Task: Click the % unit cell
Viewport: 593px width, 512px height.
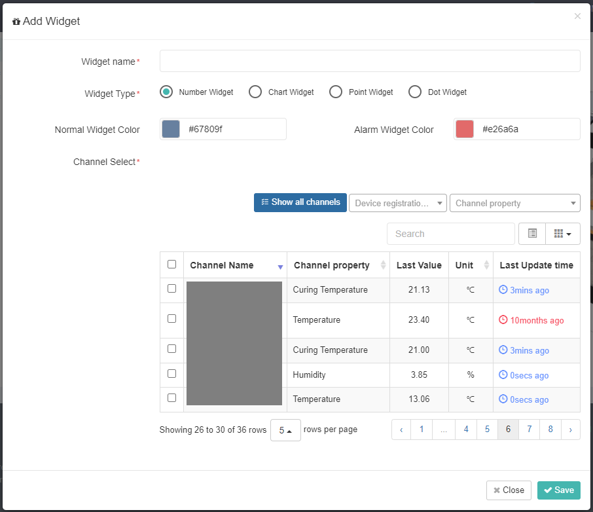Action: (x=471, y=375)
